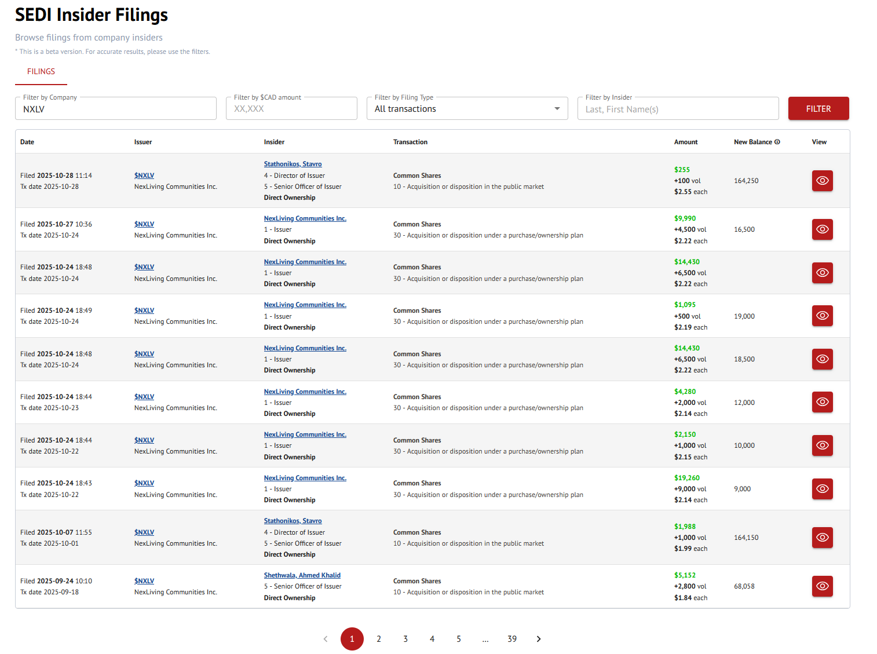The width and height of the screenshot is (877, 654).
Task: Open the Filter by Filing Type dropdown
Action: point(467,109)
